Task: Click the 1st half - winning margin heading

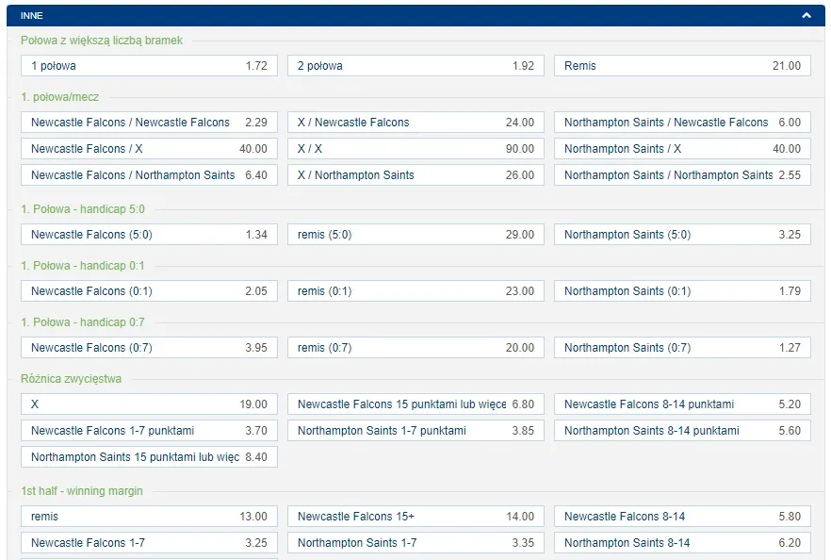Action: (x=82, y=491)
